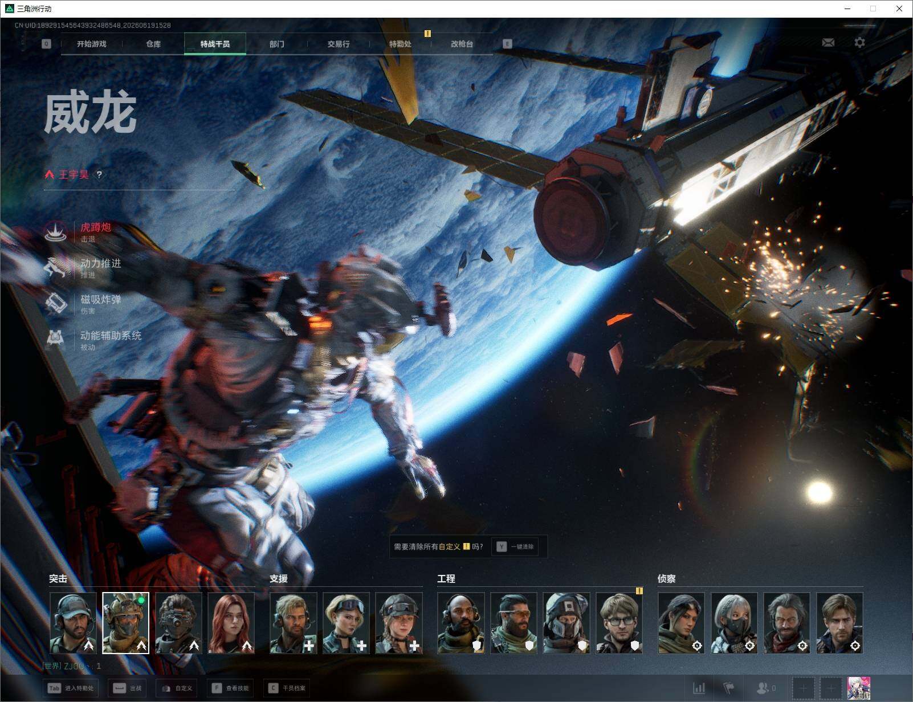Click the 支援 category heading
This screenshot has height=702, width=913.
coord(279,578)
